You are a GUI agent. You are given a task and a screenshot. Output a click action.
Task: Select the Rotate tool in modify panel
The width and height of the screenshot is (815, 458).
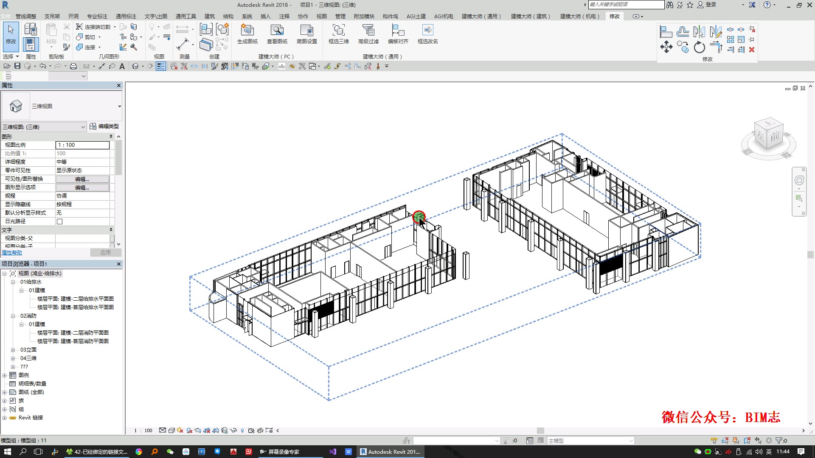(699, 47)
